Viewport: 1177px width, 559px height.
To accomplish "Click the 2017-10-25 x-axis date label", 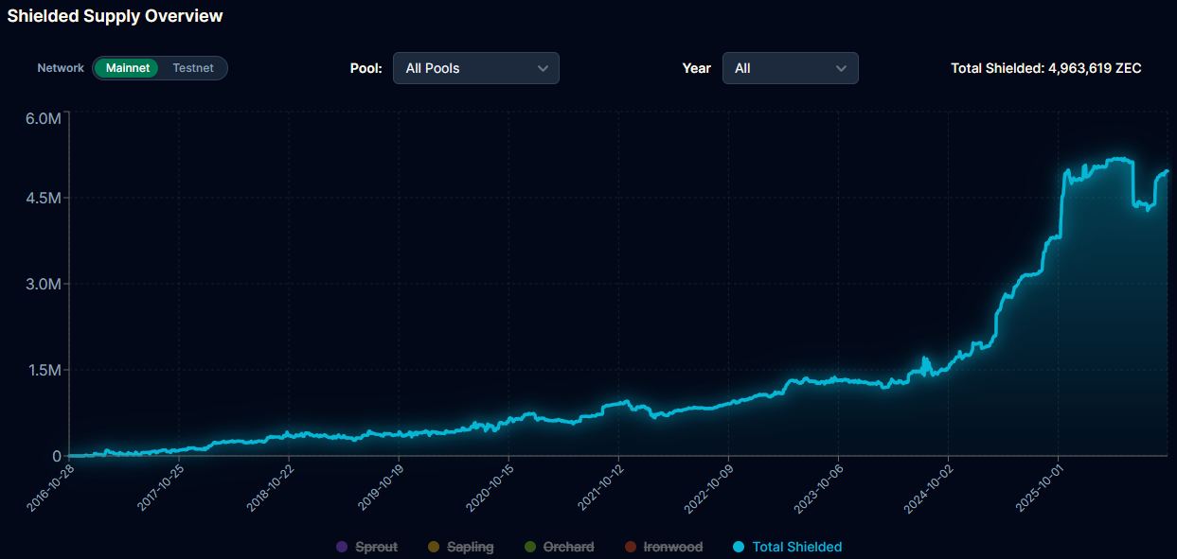I will (160, 487).
